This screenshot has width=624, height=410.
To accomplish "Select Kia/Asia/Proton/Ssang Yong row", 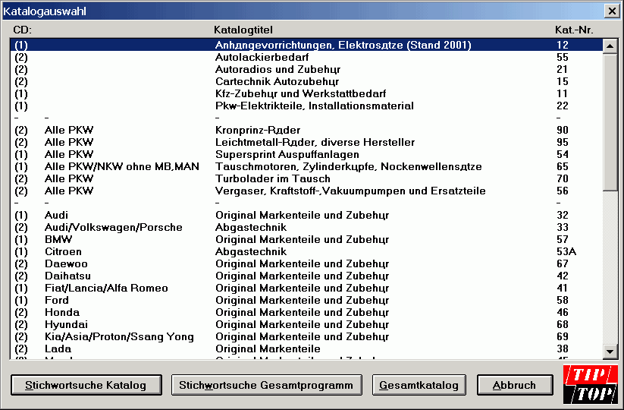I will (306, 336).
